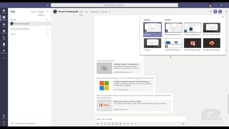Share the Configure desktop sharing browser window
This screenshot has width=229, height=129.
click(x=193, y=29)
